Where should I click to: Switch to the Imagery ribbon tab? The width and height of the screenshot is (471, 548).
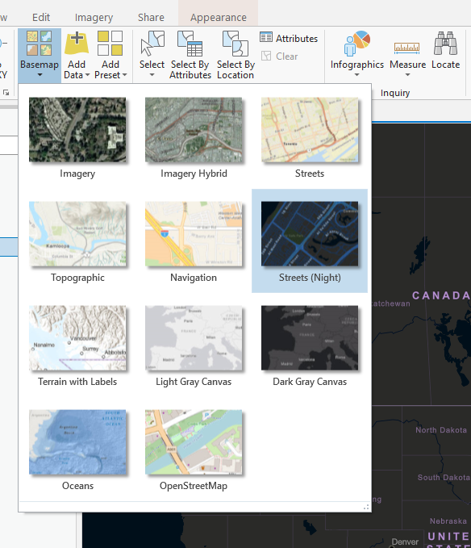point(94,17)
